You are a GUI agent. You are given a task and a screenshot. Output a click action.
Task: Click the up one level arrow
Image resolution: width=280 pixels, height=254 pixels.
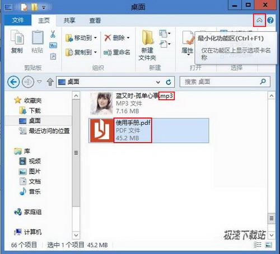click(x=50, y=82)
